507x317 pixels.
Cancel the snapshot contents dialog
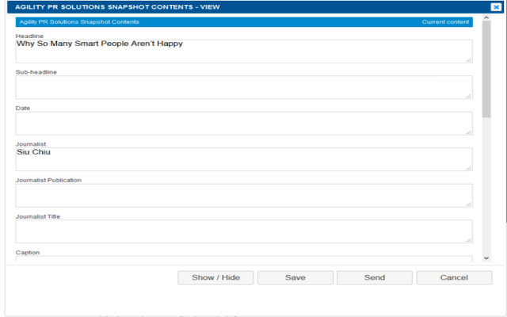point(454,277)
